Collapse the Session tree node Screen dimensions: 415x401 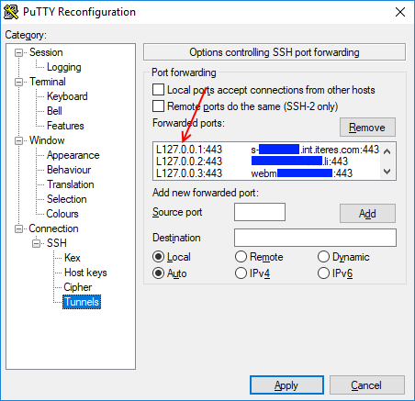19,53
